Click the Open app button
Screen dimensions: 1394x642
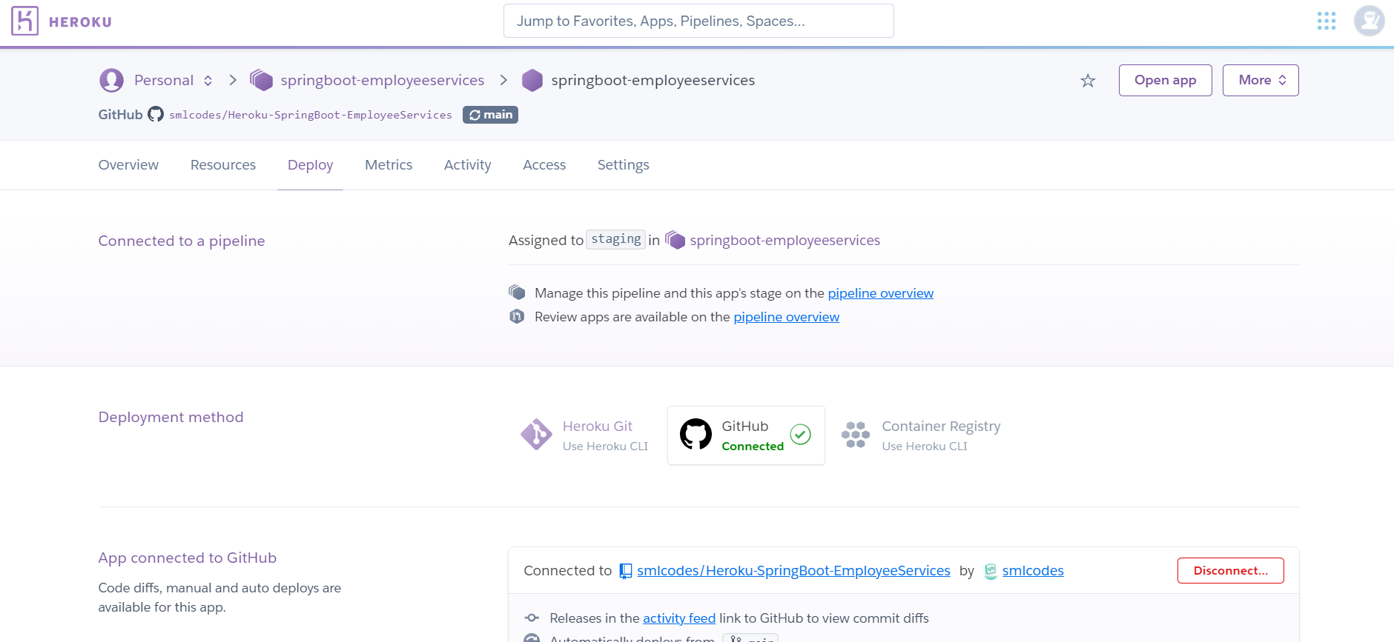click(x=1165, y=80)
